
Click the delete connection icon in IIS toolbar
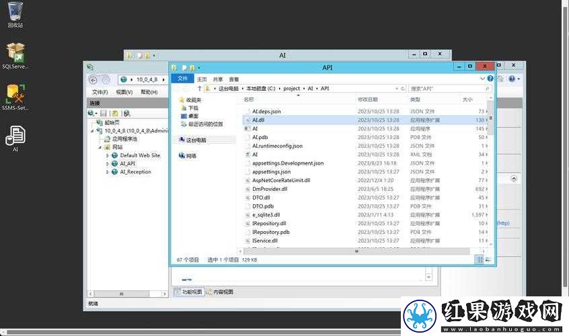click(126, 114)
